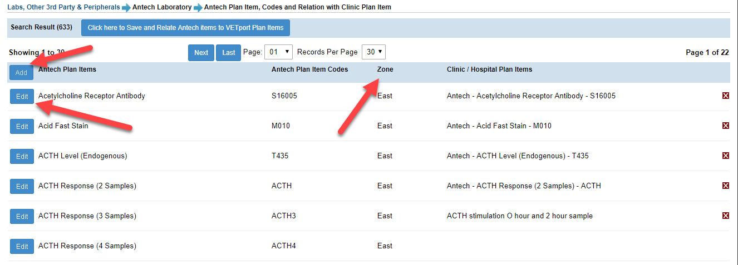
Task: Click ACTH stimulation O hour and 2 hour sample
Action: [x=520, y=216]
